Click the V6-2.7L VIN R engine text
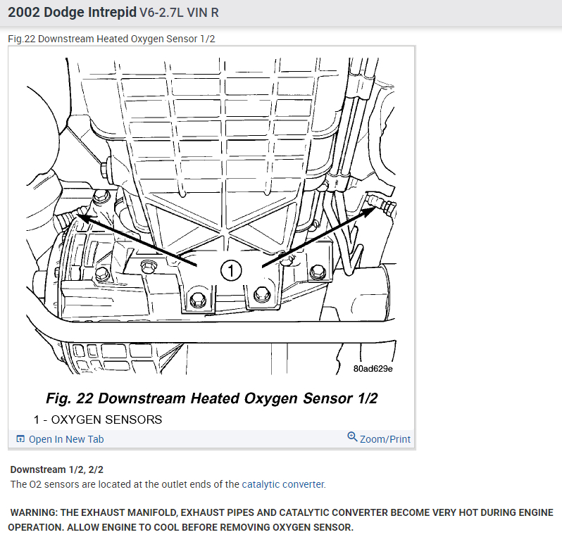The height and width of the screenshot is (549, 562). point(179,13)
